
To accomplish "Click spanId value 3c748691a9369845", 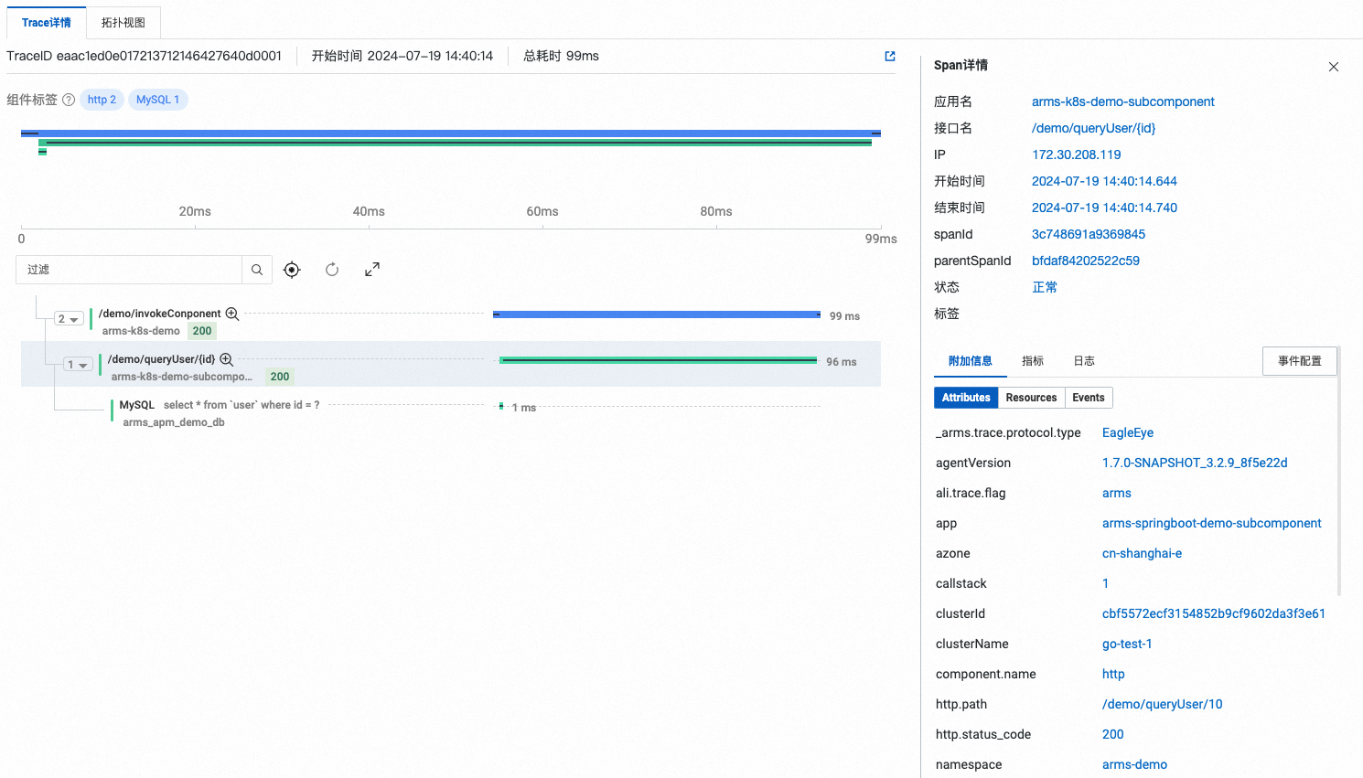I will (1088, 234).
